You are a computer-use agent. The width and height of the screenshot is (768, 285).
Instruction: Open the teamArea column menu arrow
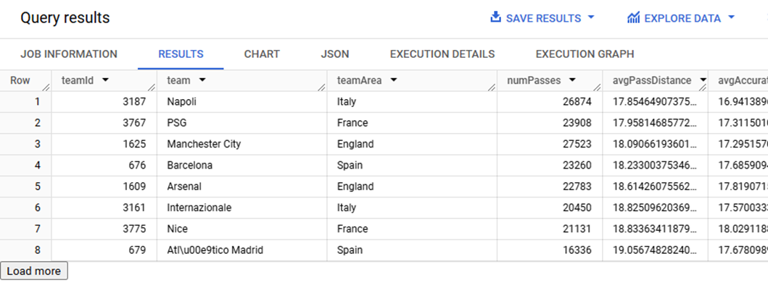(393, 81)
